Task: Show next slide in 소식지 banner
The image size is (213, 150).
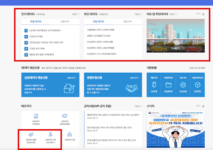Action: [201, 128]
